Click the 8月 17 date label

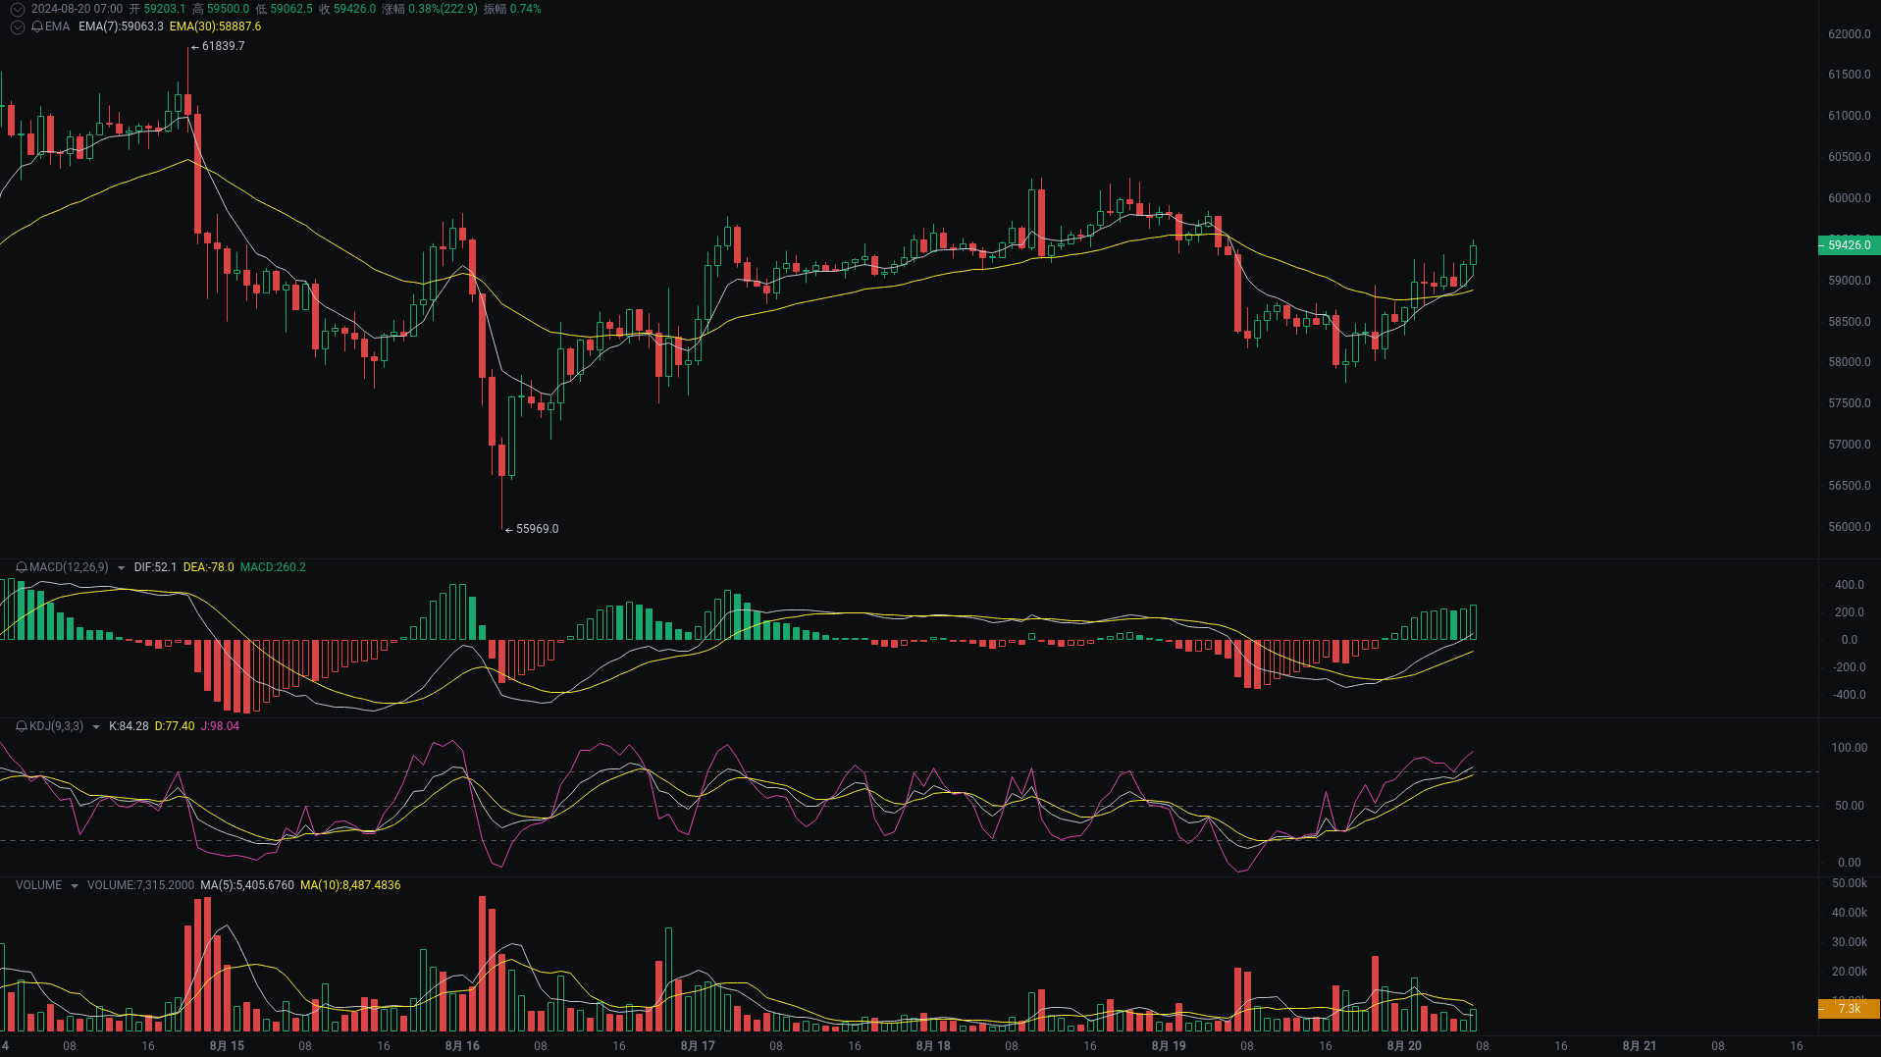coord(698,1046)
